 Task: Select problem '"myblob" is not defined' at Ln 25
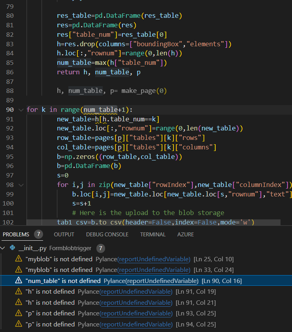(x=59, y=259)
